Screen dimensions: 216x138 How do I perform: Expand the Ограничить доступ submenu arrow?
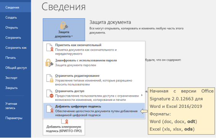142,95
